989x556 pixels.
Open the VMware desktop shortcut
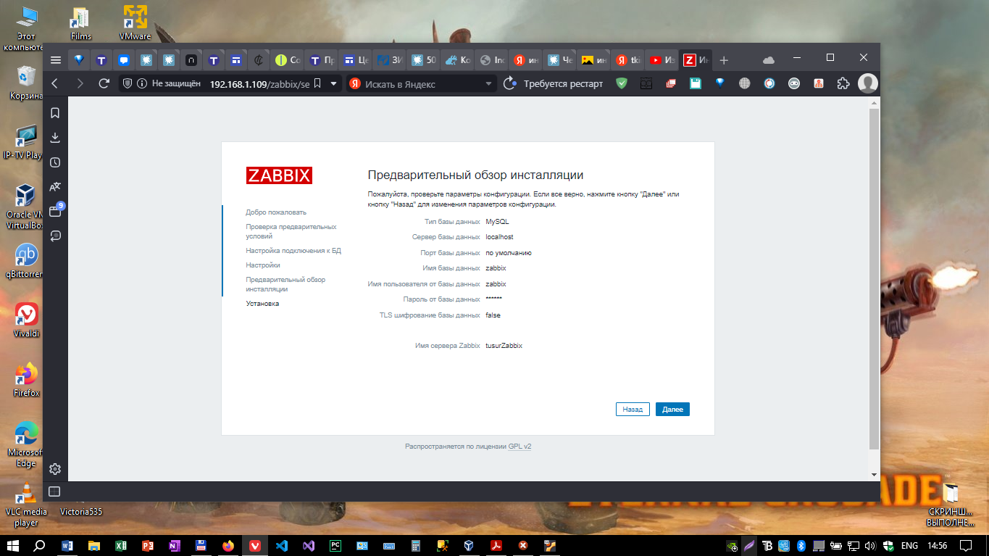[135, 23]
